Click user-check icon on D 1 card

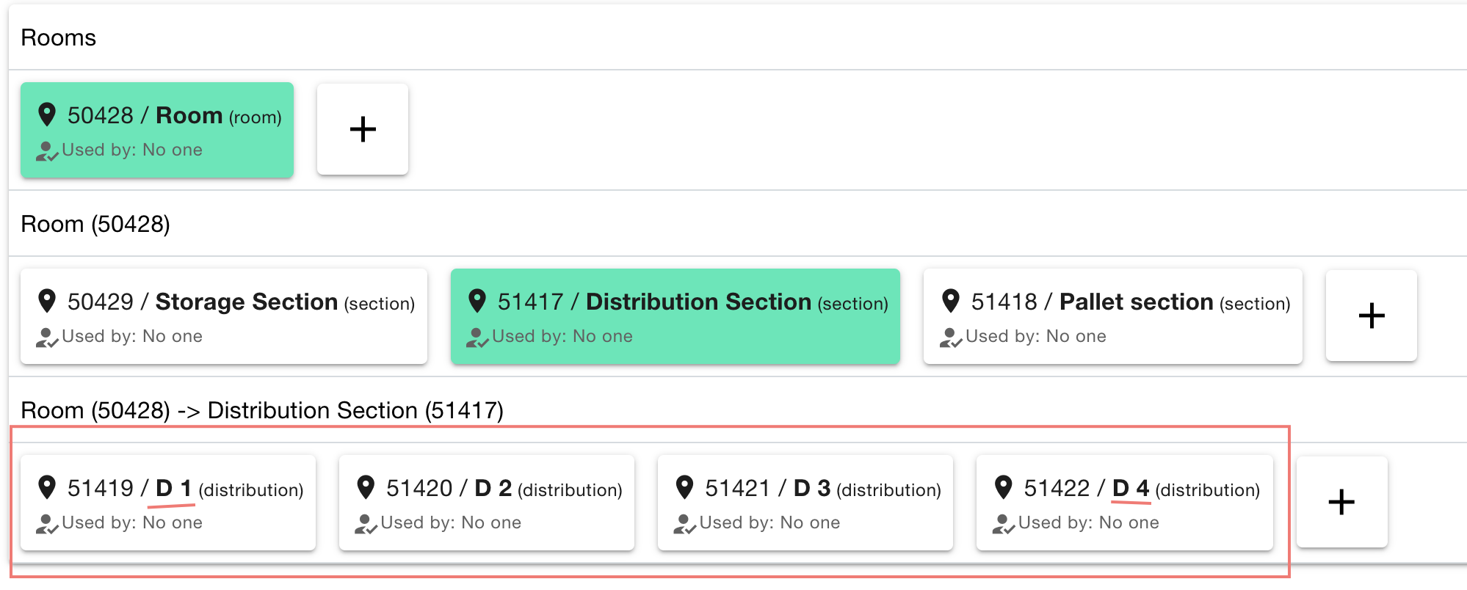47,524
